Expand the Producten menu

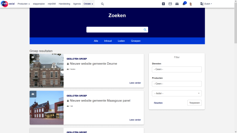pyautogui.click(x=24, y=4)
